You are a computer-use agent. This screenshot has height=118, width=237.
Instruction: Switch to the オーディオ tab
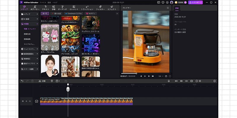click(63, 8)
